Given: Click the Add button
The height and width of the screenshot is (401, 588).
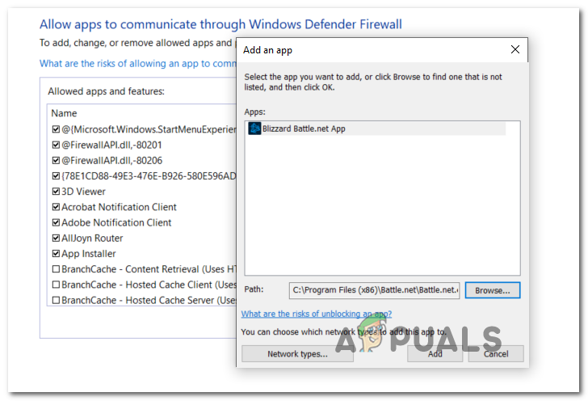Looking at the screenshot, I should pos(435,353).
